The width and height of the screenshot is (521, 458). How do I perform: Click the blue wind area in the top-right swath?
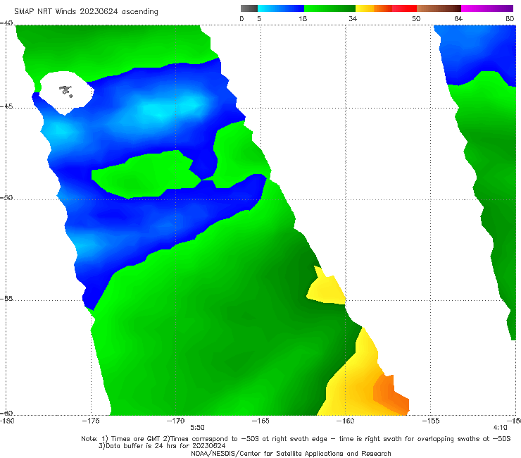[479, 50]
